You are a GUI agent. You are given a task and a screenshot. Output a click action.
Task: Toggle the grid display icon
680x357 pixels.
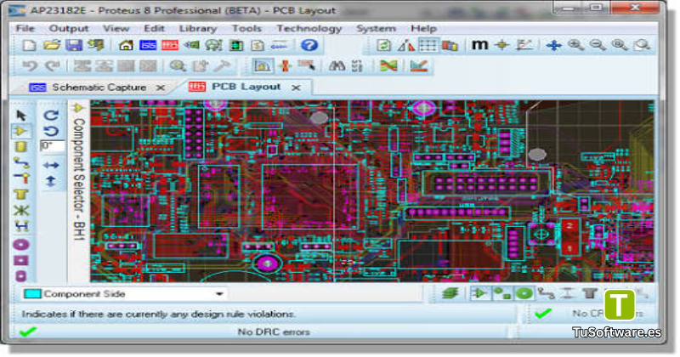[428, 45]
